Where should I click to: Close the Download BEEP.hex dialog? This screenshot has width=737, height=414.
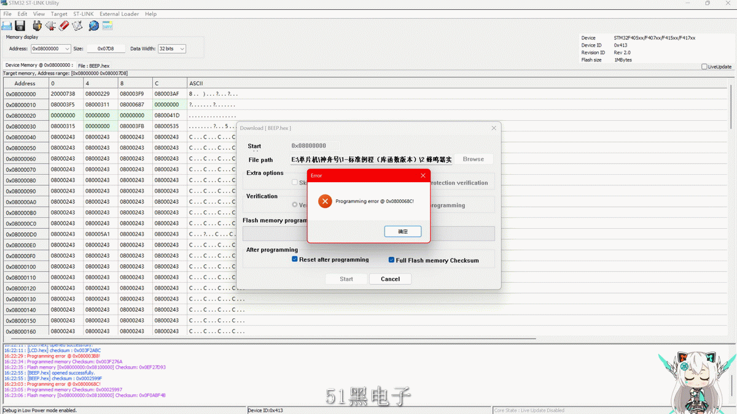click(494, 128)
